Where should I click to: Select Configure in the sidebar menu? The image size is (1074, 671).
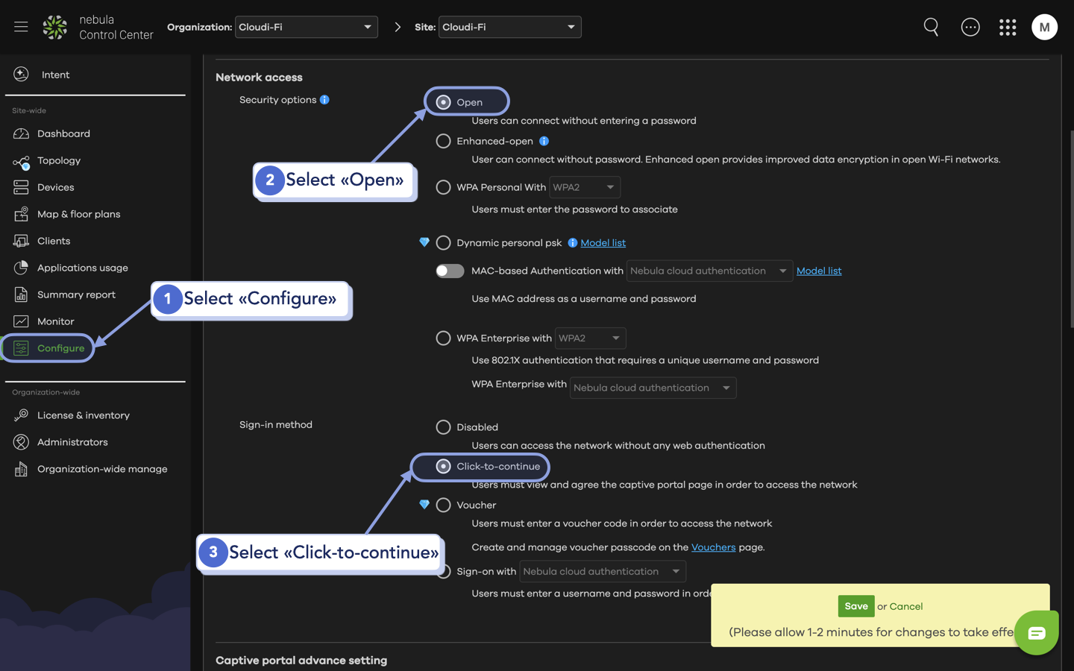click(x=57, y=347)
